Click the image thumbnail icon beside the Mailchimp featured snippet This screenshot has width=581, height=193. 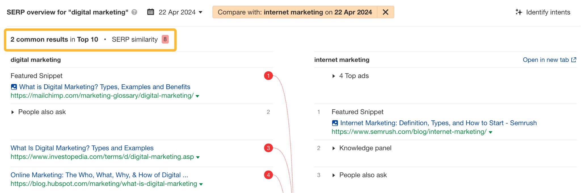pos(14,87)
